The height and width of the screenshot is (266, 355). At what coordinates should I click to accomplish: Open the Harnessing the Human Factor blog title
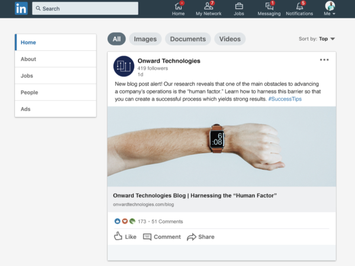tap(195, 196)
